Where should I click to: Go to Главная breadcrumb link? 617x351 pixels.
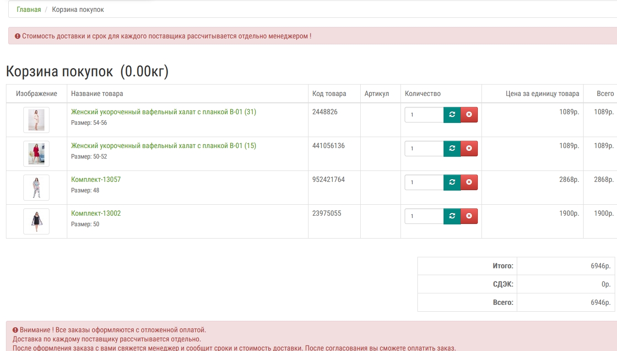pyautogui.click(x=29, y=10)
